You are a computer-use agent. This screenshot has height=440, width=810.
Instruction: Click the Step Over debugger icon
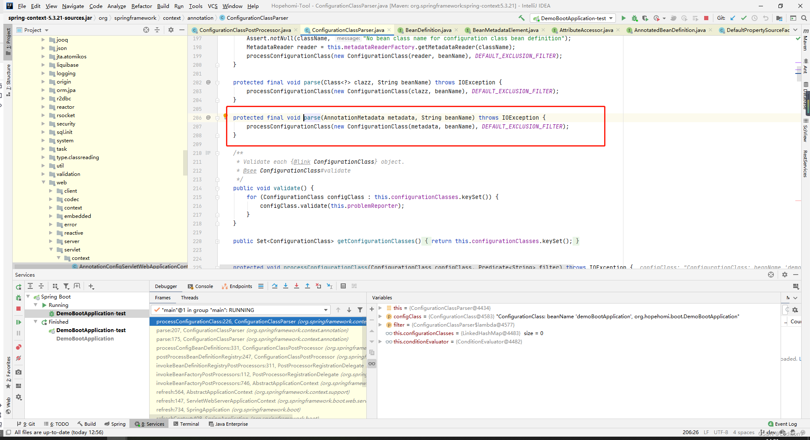[275, 286]
